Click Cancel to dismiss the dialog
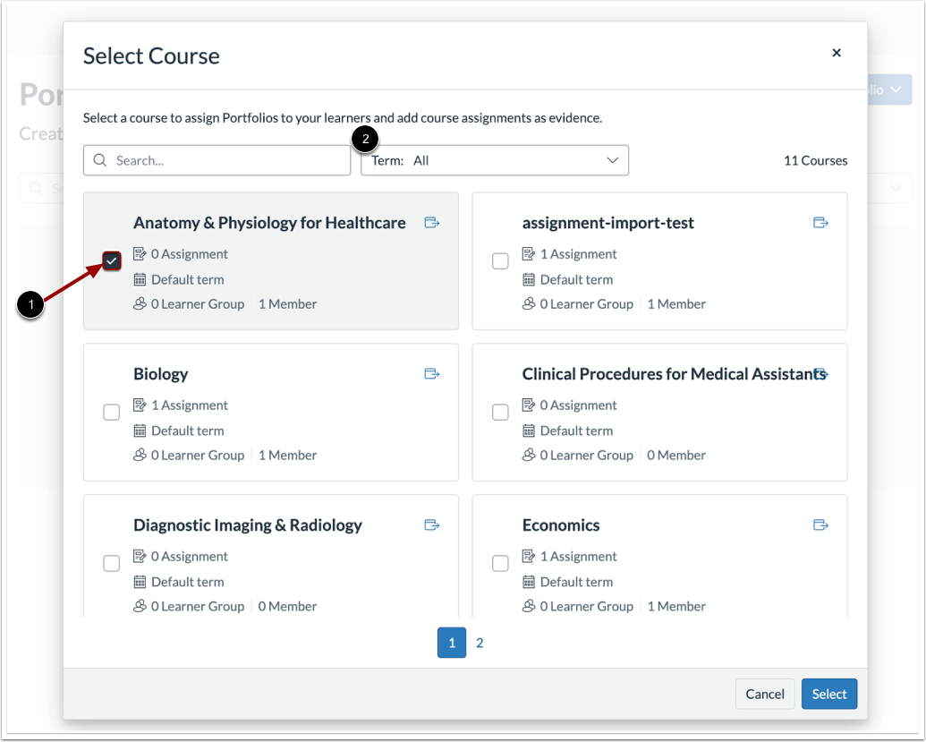The height and width of the screenshot is (742, 926). pyautogui.click(x=765, y=694)
